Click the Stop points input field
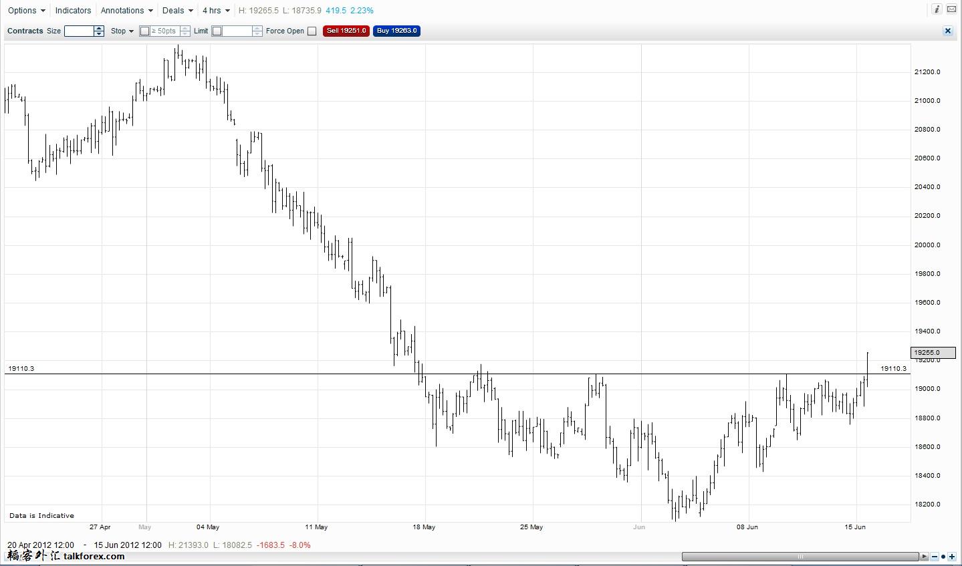This screenshot has height=566, width=962. point(164,31)
